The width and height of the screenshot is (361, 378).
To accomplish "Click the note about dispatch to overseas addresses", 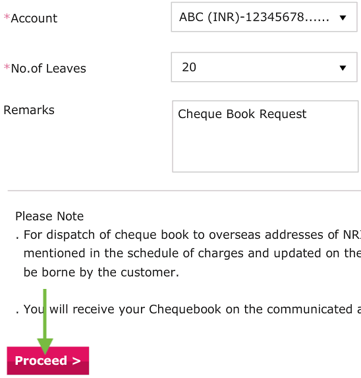I will pyautogui.click(x=188, y=253).
